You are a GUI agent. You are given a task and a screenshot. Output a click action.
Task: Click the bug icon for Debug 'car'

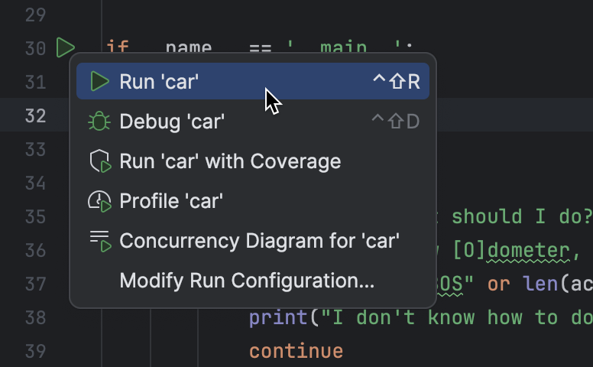[x=99, y=122]
